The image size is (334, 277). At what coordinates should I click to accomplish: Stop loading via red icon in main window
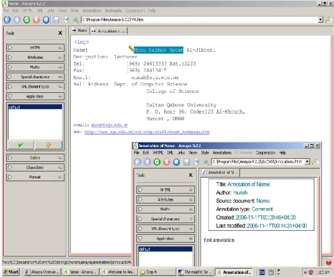point(36,20)
